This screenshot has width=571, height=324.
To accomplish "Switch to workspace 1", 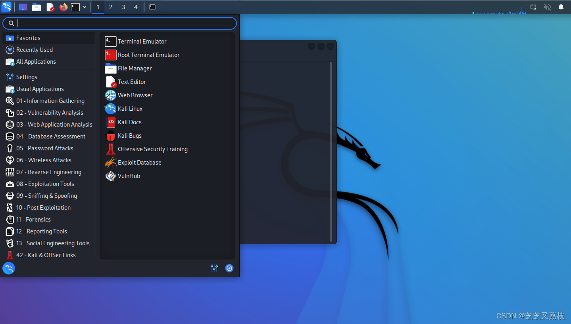I will tap(98, 7).
